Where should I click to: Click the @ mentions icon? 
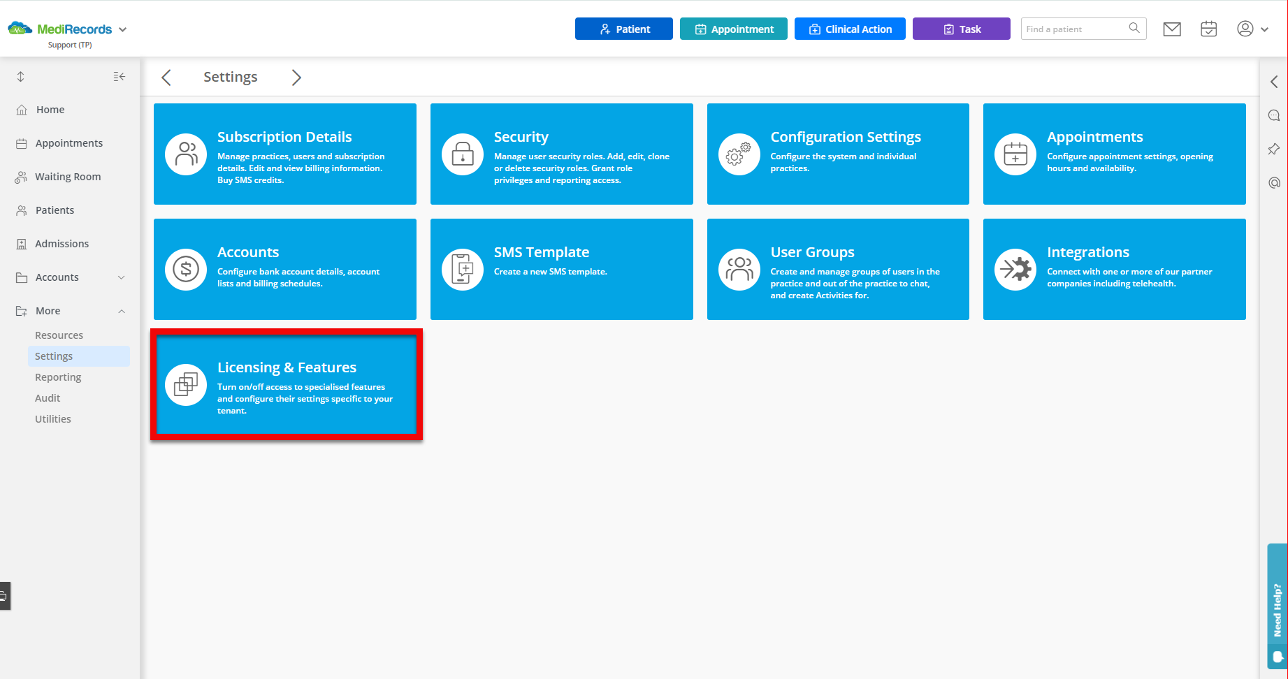point(1274,183)
